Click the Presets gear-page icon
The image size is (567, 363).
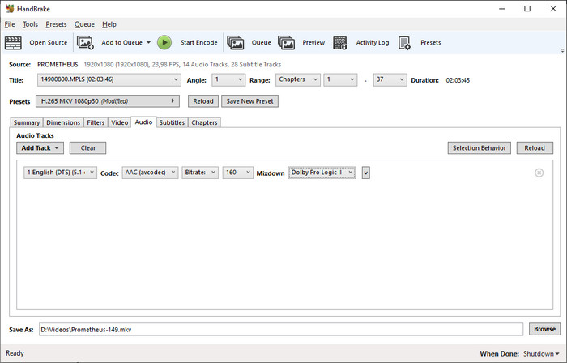(405, 43)
